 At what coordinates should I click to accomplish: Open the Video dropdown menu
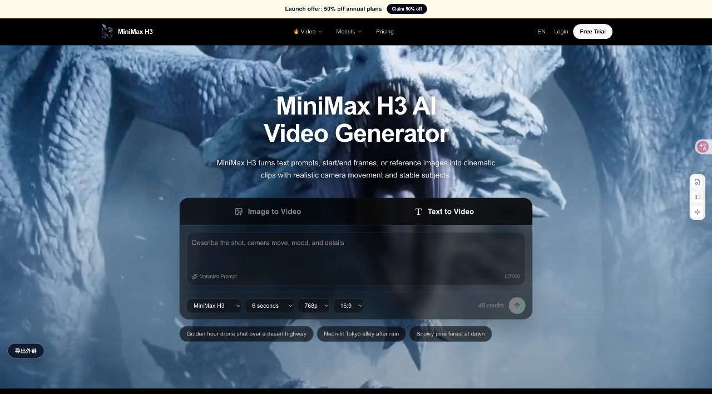pos(308,32)
